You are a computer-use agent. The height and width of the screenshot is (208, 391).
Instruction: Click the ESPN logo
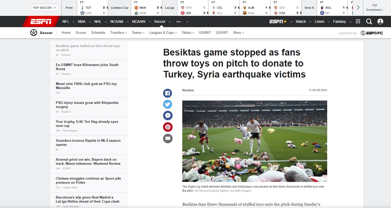coord(40,21)
